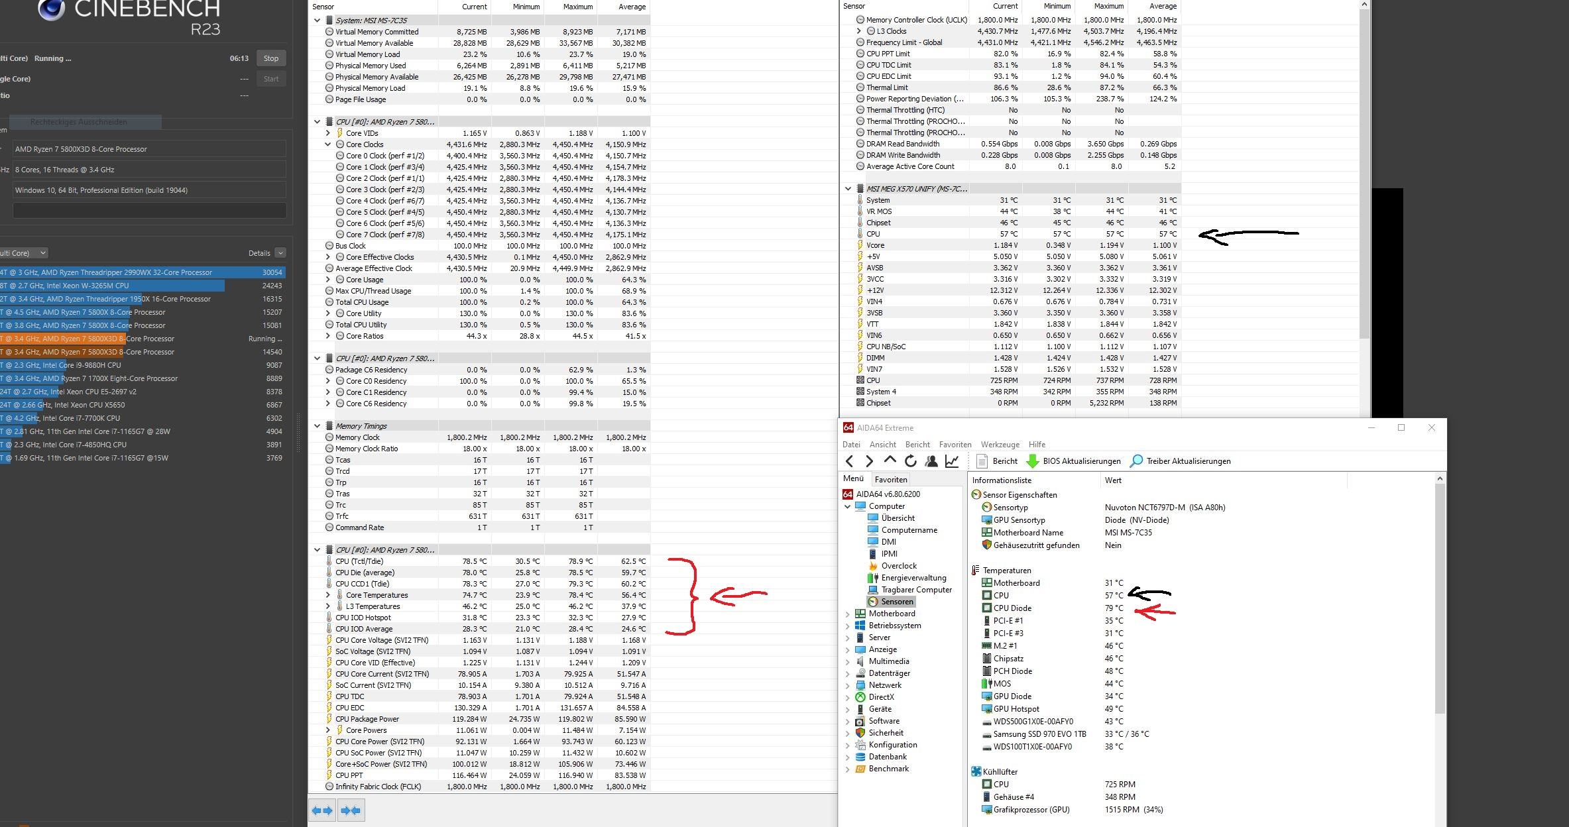Open AIDA64 graph statistics icon
This screenshot has width=1569, height=827.
tap(952, 461)
